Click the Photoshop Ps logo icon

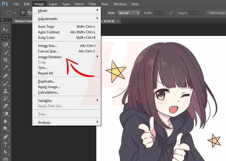[5, 4]
